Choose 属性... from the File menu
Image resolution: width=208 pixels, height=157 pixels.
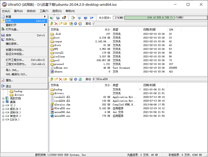[x=24, y=80]
